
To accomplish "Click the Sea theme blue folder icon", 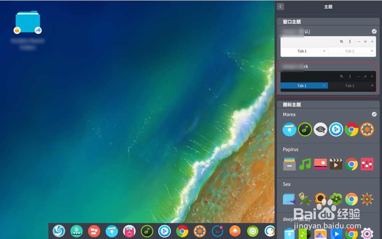I will click(x=290, y=199).
